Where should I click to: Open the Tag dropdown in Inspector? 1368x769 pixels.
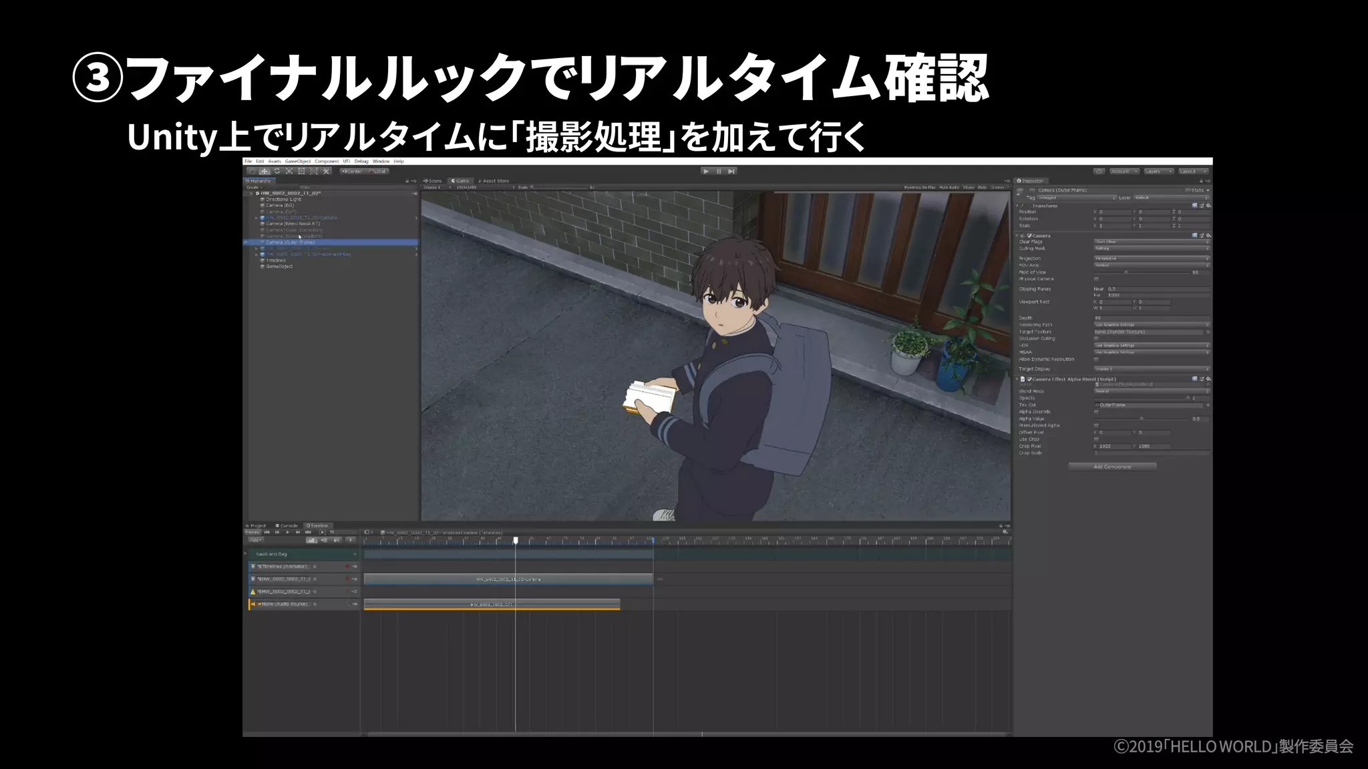pyautogui.click(x=1077, y=198)
